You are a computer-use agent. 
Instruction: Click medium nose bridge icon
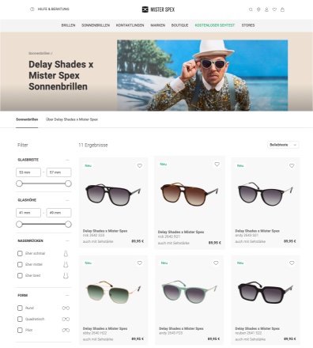(x=66, y=264)
